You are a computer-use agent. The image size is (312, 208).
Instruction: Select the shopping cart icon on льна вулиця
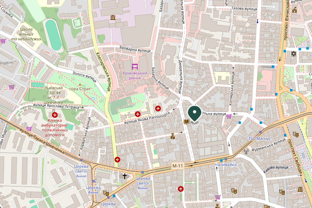(x=229, y=116)
